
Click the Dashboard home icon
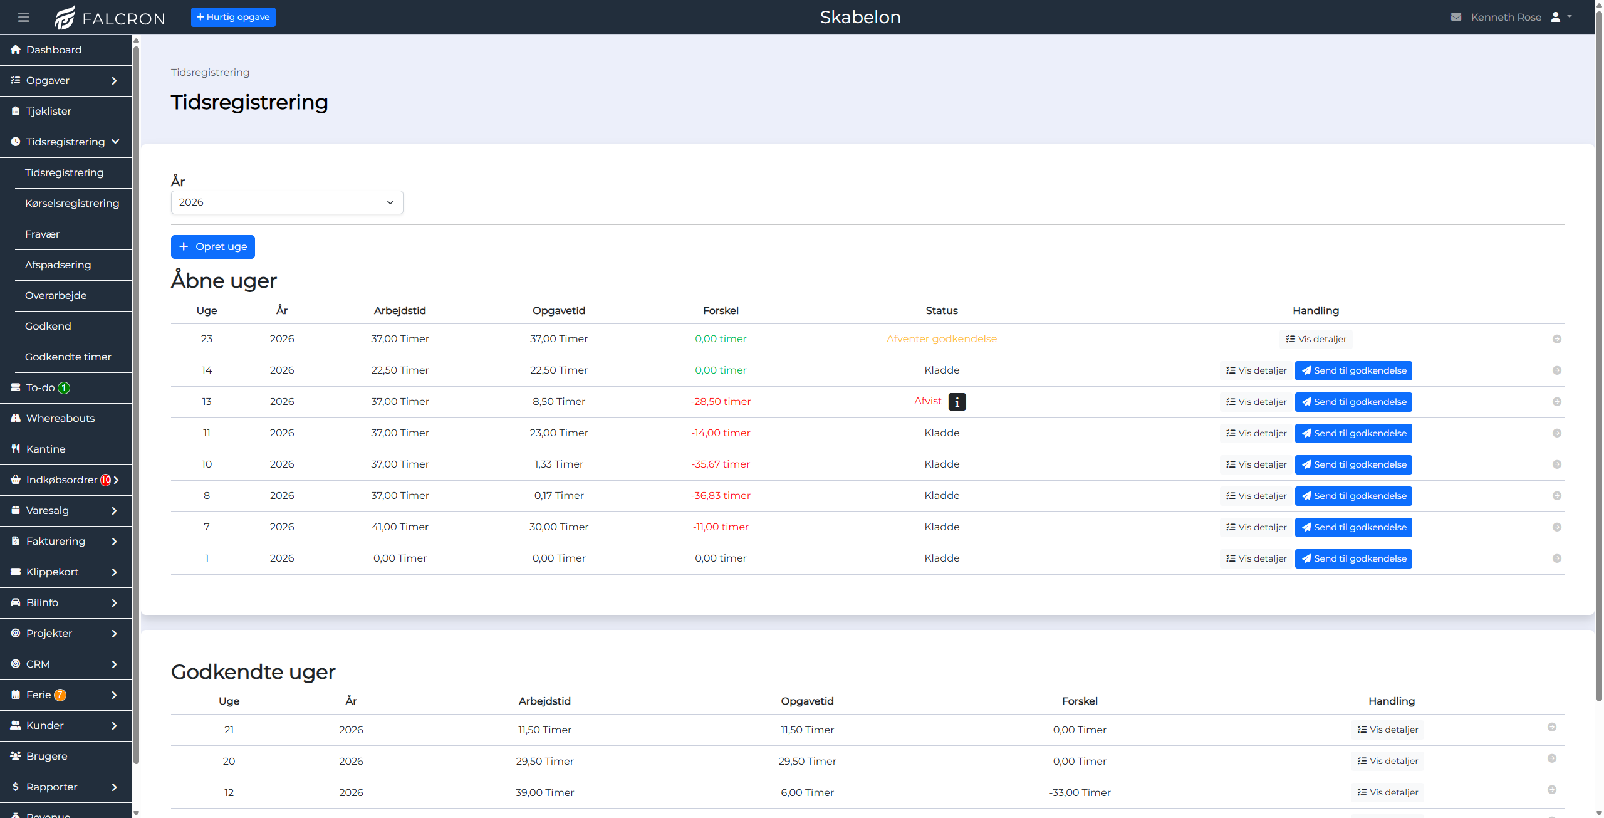(x=16, y=50)
